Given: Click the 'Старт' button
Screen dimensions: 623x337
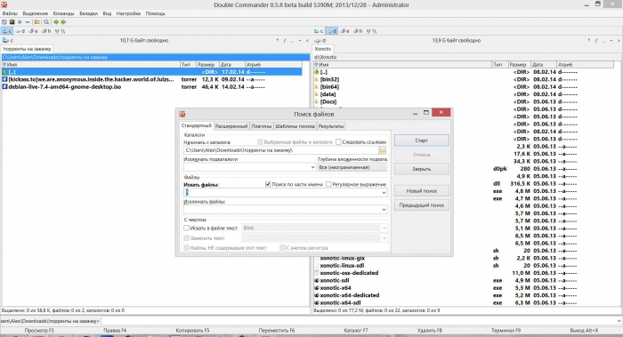Looking at the screenshot, I should pyautogui.click(x=422, y=140).
